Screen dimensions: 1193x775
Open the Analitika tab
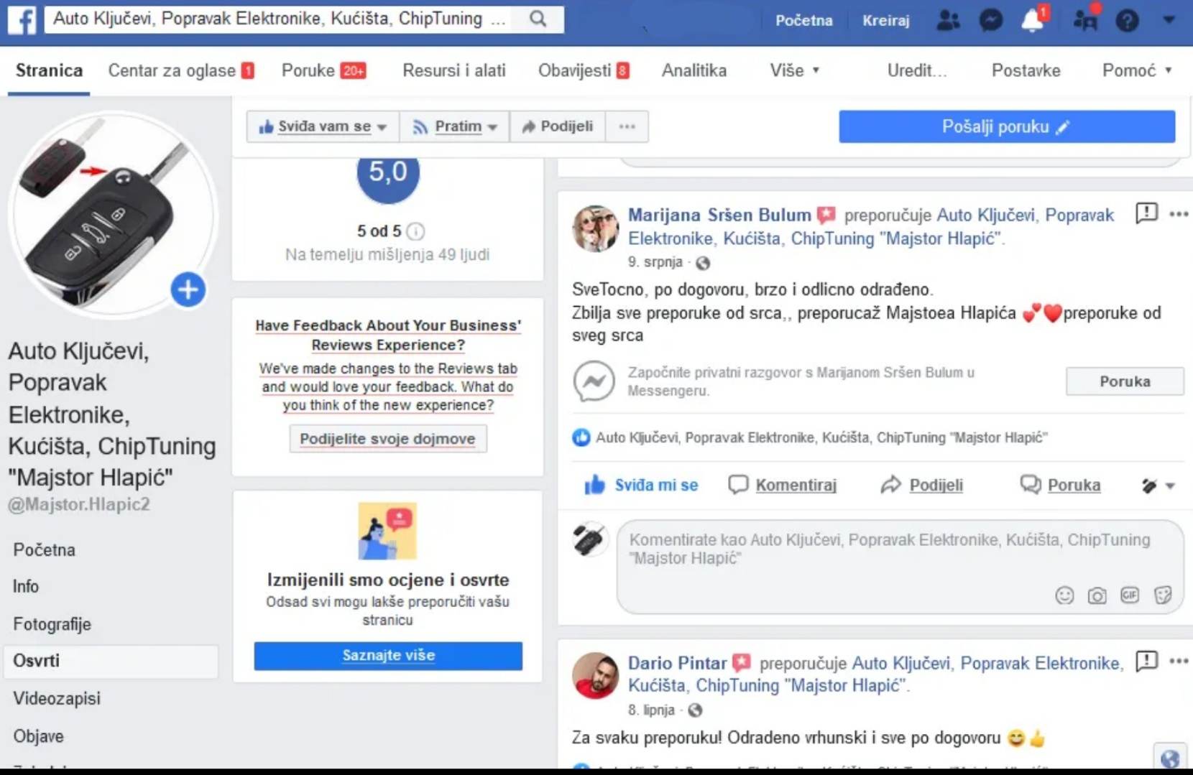[x=694, y=70]
